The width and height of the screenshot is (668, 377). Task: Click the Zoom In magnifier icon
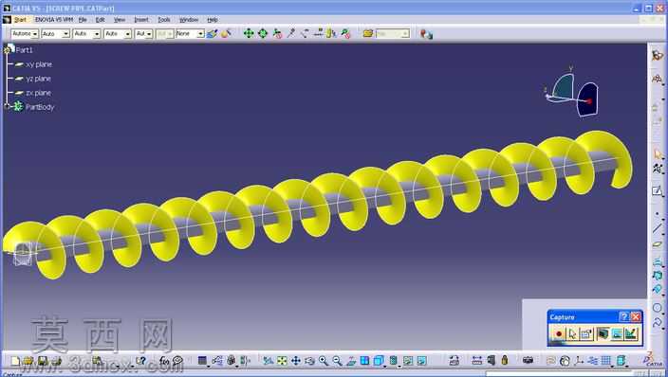coord(324,361)
